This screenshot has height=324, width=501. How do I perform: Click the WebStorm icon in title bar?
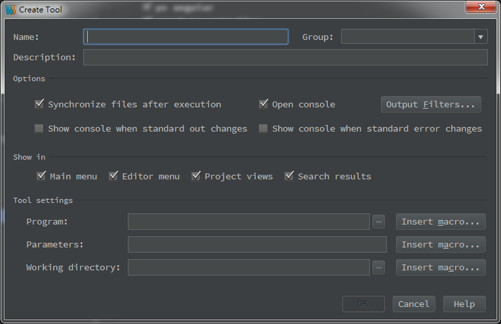10,10
